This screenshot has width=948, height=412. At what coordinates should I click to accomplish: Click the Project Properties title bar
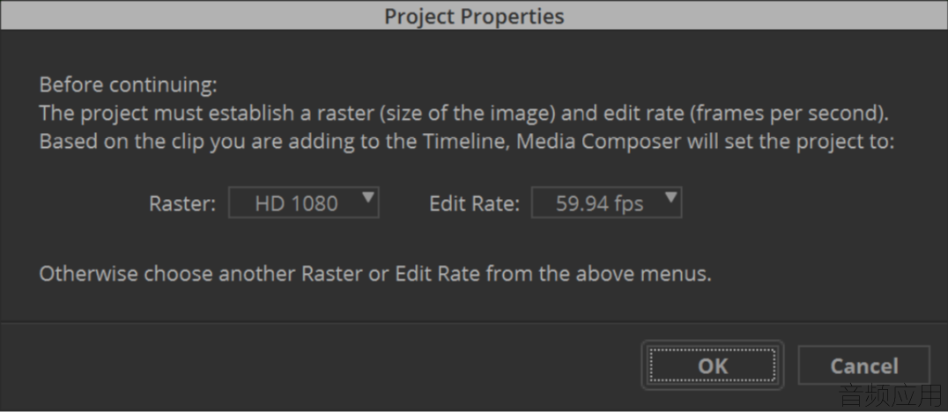coord(474,15)
